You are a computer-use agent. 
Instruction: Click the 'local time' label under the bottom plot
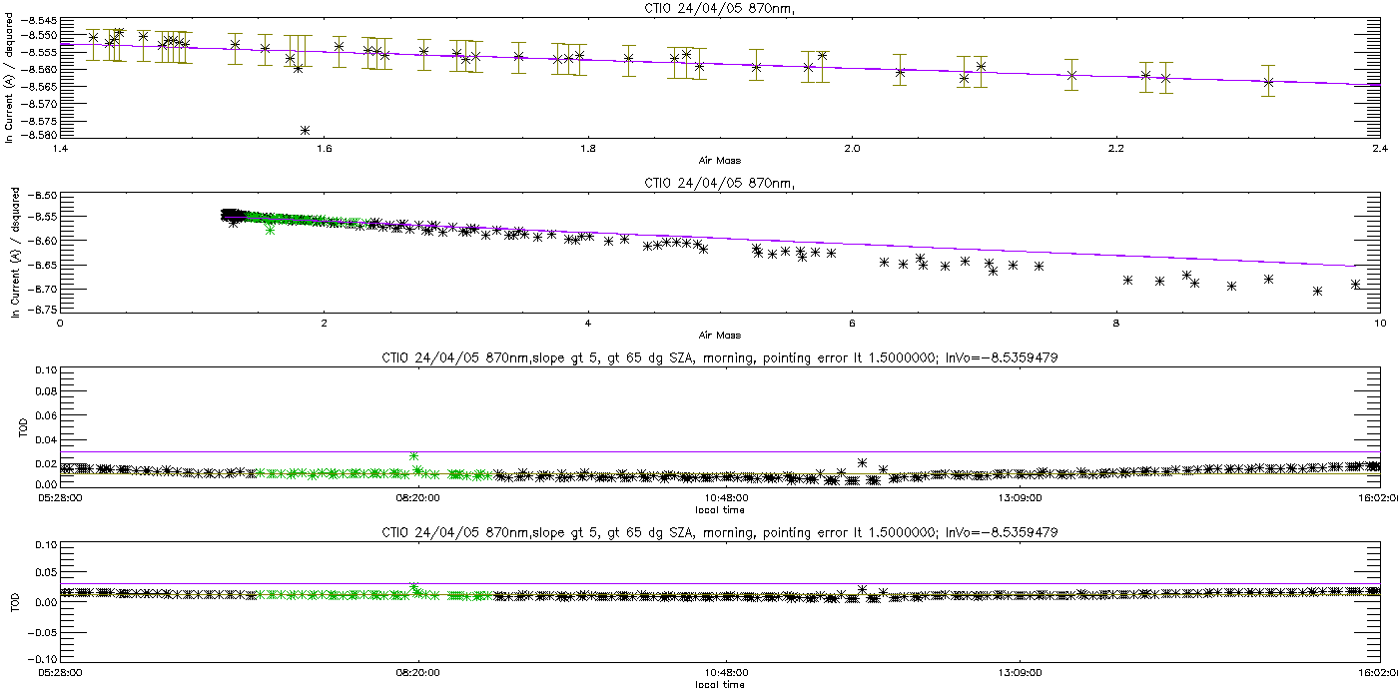[719, 685]
